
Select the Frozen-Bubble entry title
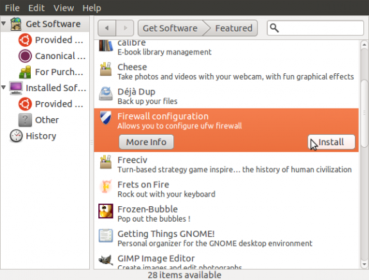(148, 209)
